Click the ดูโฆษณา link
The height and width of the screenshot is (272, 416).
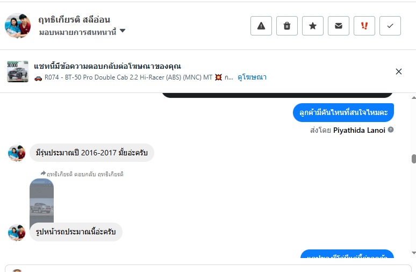252,77
